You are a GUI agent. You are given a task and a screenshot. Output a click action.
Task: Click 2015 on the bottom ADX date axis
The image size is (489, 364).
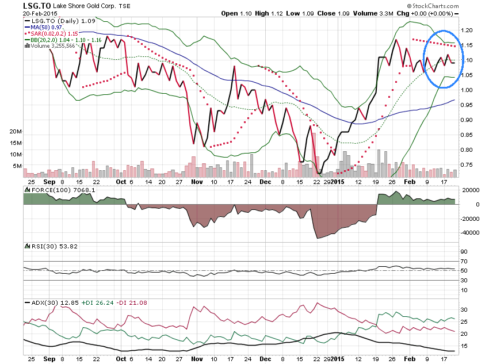(337, 359)
